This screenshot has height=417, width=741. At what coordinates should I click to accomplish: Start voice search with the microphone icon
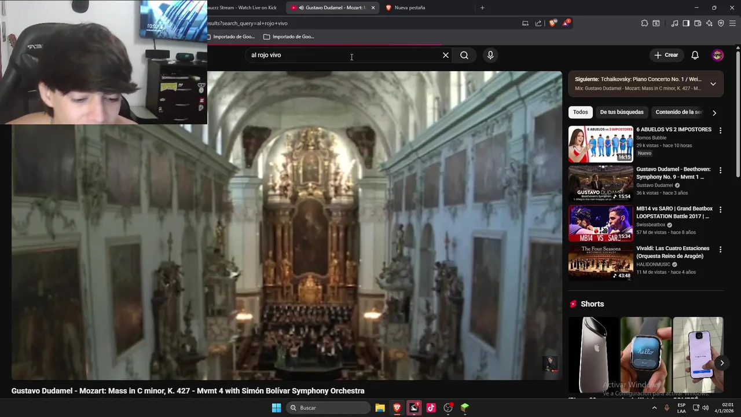coord(490,55)
